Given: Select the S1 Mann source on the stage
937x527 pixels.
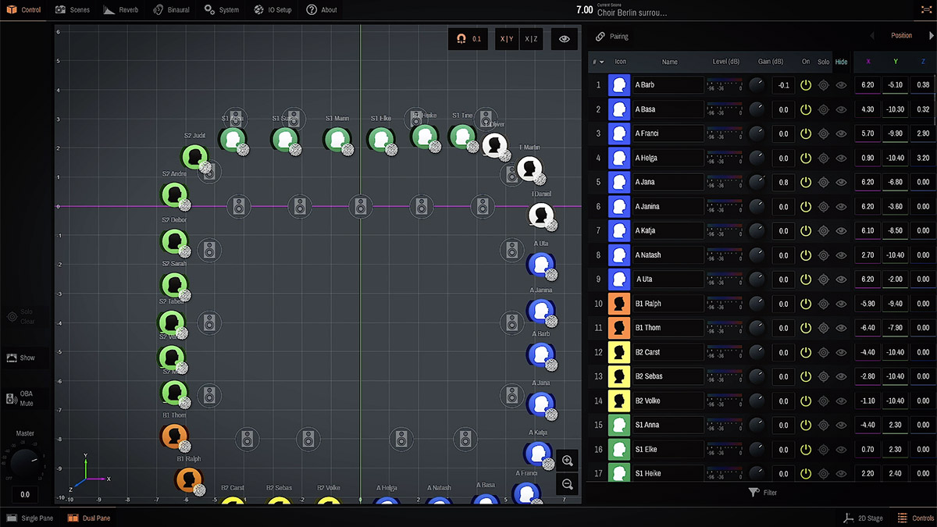Looking at the screenshot, I should point(337,141).
